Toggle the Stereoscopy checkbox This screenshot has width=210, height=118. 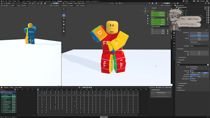click(178, 60)
